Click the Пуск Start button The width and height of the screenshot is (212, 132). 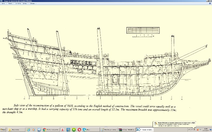click(x=3, y=130)
